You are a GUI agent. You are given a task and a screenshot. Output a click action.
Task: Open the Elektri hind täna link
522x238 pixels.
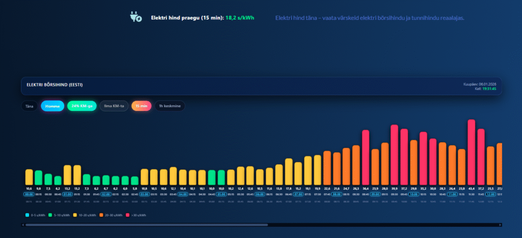[370, 18]
